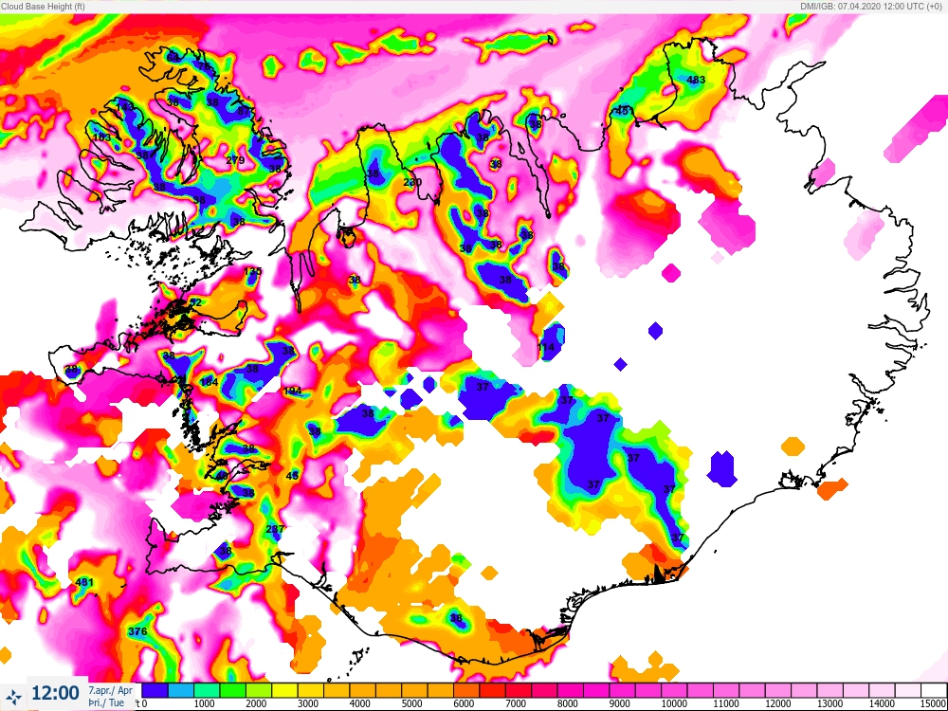Click the 103 cloud base value on the map
The width and height of the screenshot is (948, 711).
click(102, 137)
